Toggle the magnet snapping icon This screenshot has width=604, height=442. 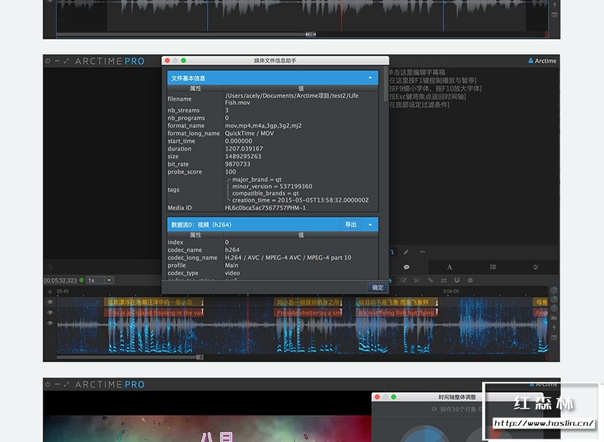tap(457, 281)
